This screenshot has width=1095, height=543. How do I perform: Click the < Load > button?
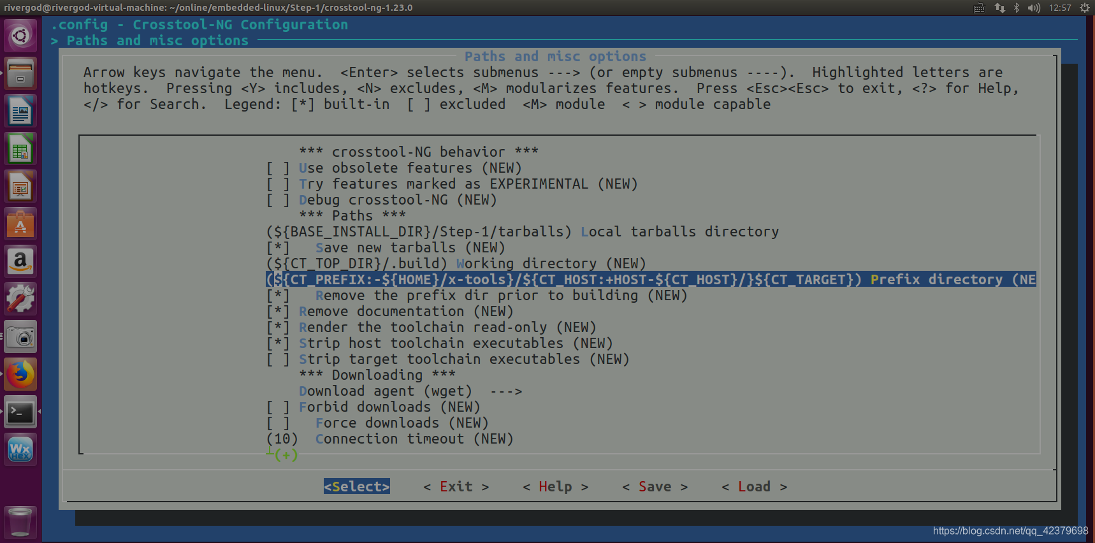click(x=755, y=487)
